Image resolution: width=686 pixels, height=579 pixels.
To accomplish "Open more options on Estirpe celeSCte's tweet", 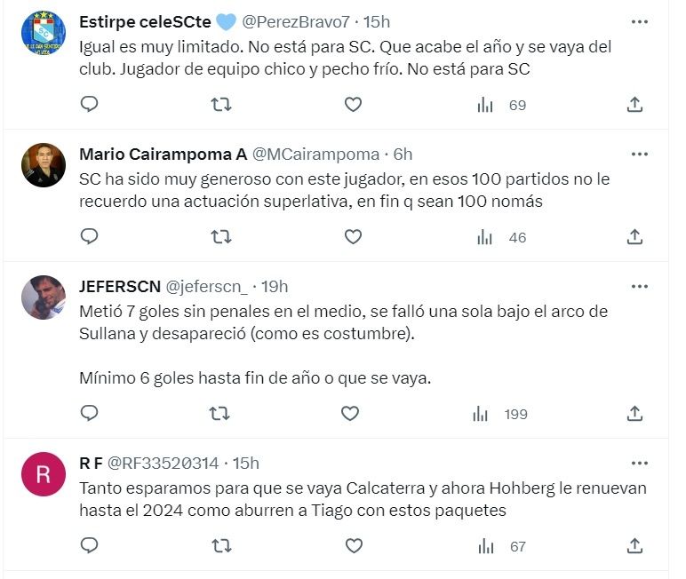I will [x=639, y=21].
